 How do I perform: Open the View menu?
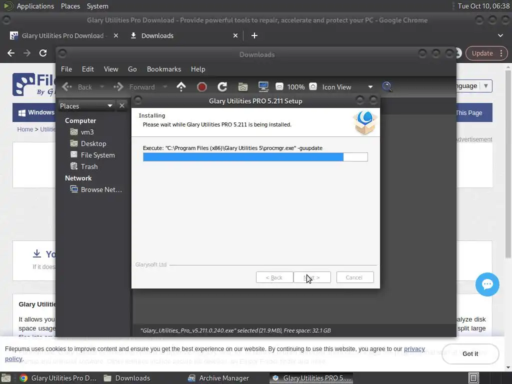coord(111,69)
